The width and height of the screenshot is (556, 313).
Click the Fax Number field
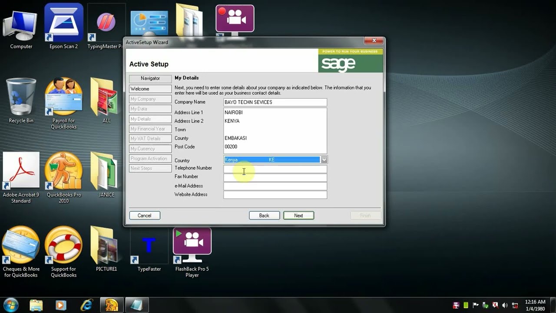click(275, 177)
